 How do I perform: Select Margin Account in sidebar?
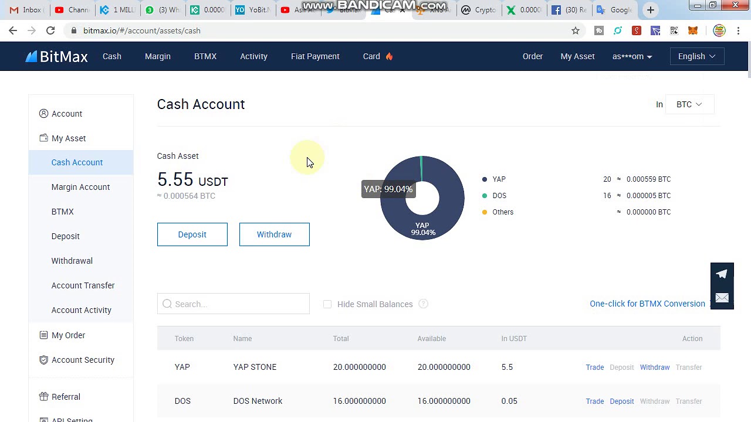pos(80,187)
